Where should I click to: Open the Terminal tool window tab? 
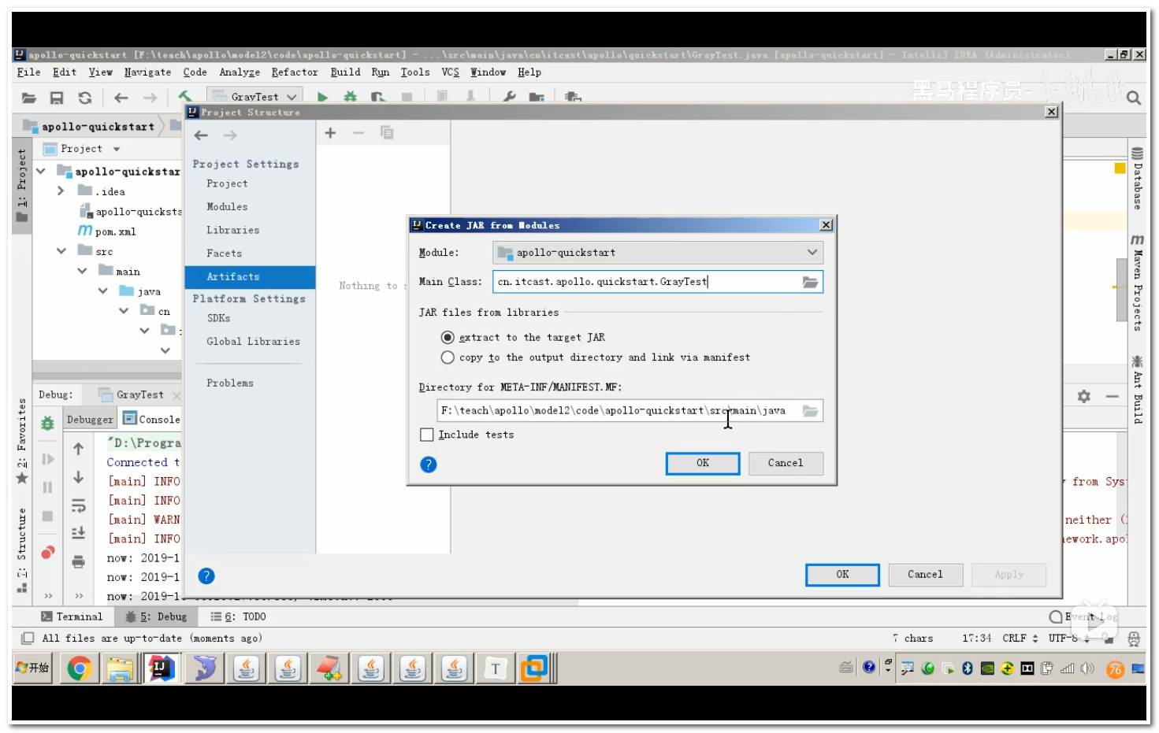(x=72, y=616)
